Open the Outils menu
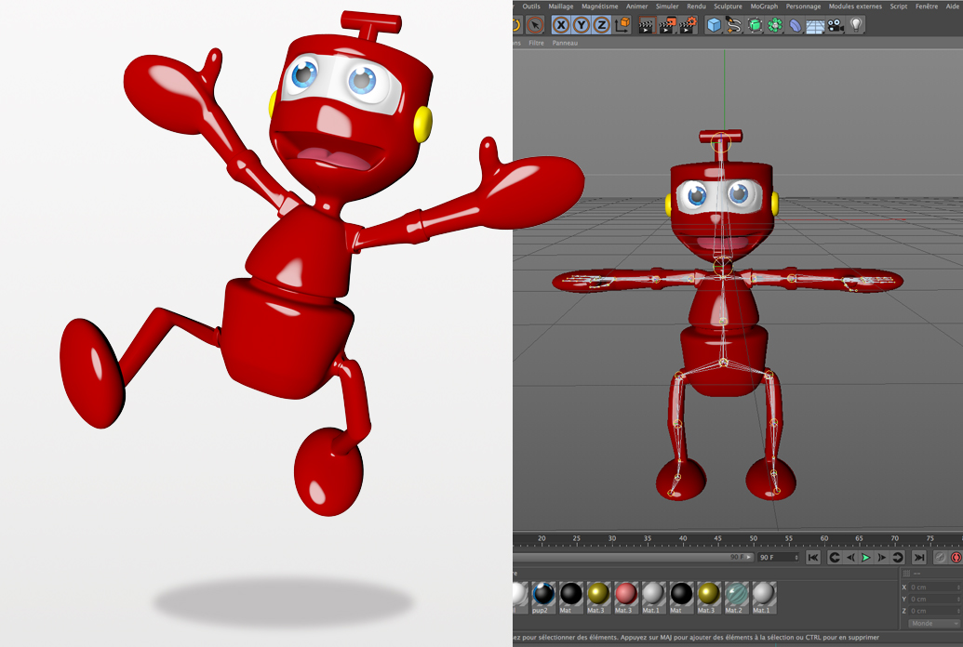Image resolution: width=963 pixels, height=647 pixels. pos(531,7)
